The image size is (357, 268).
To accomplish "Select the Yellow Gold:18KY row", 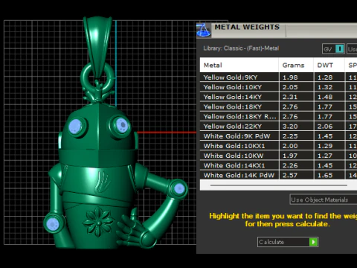I will [x=278, y=106].
